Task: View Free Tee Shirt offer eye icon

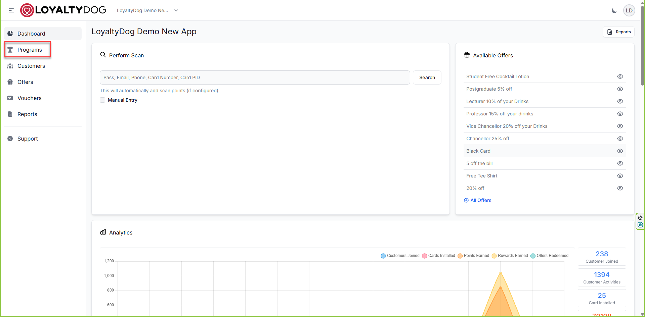Action: point(620,176)
